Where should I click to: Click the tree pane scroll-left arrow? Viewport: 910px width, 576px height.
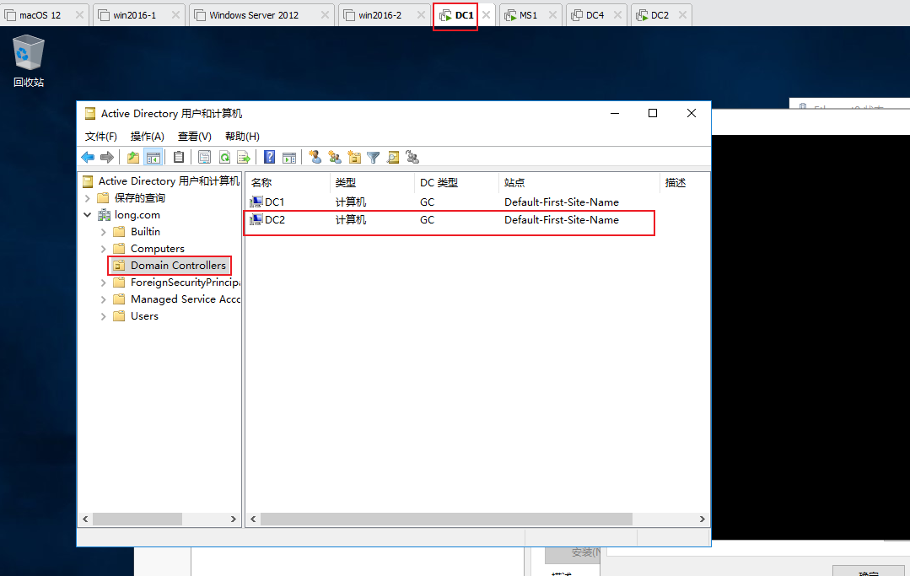point(85,519)
